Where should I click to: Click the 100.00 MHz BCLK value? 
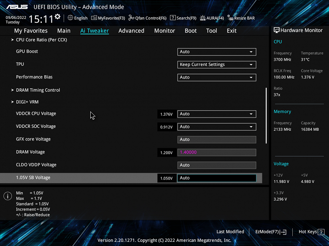284,77
